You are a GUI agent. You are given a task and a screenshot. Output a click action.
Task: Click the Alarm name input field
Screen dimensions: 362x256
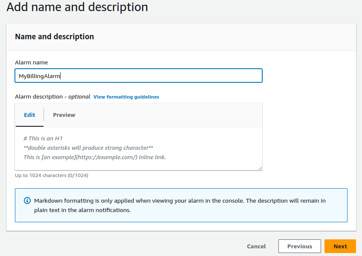click(139, 76)
